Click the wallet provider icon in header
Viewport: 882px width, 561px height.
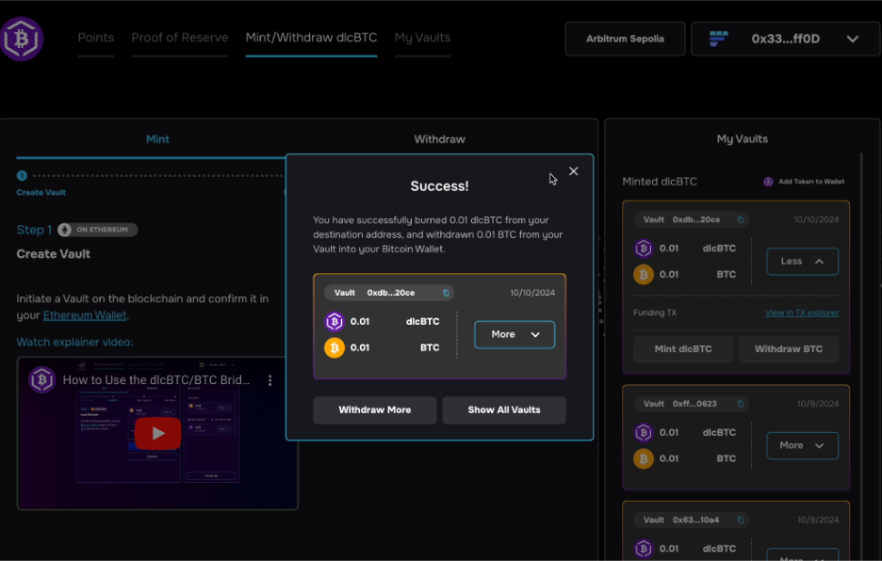(718, 39)
